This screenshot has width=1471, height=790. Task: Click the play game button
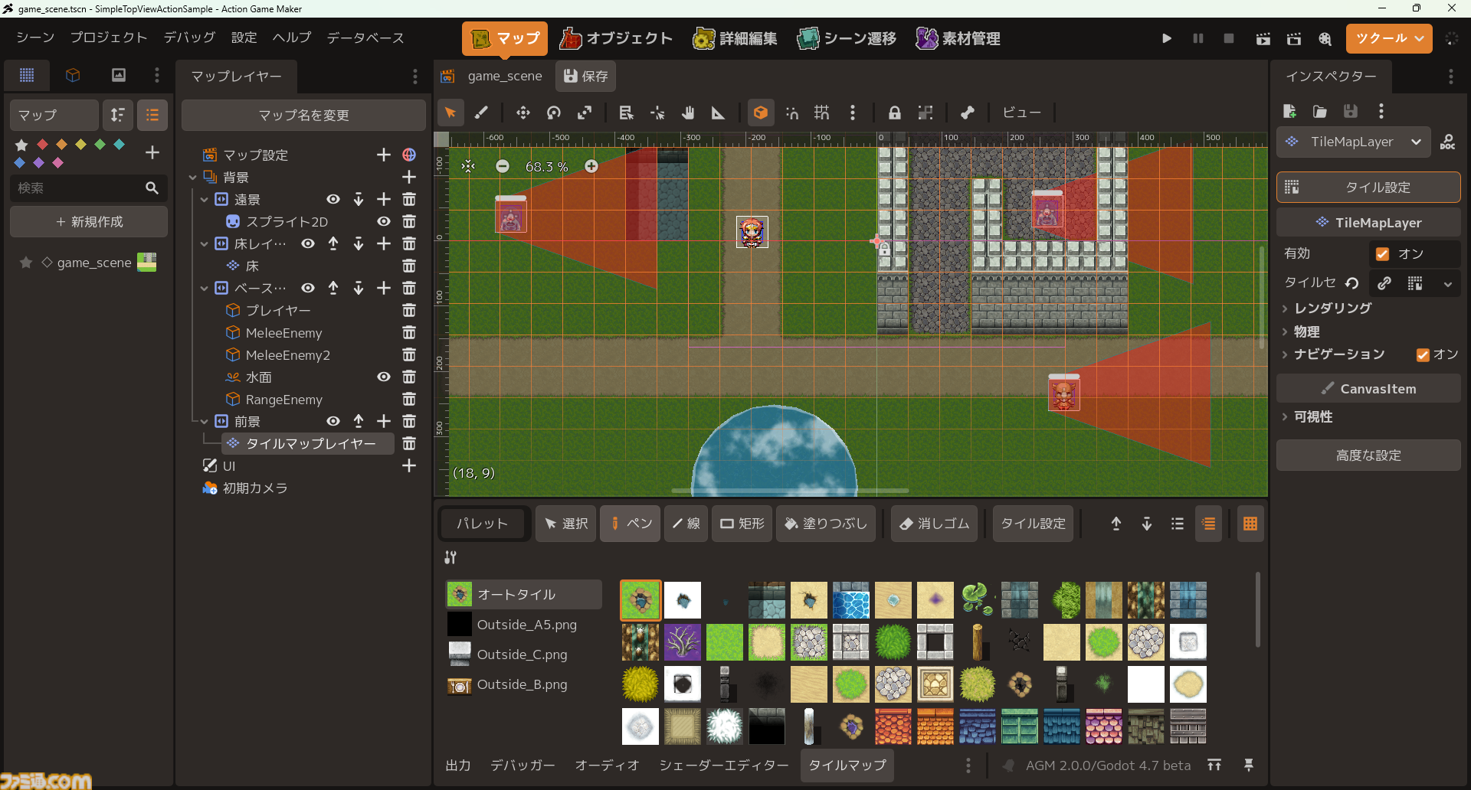tap(1167, 38)
